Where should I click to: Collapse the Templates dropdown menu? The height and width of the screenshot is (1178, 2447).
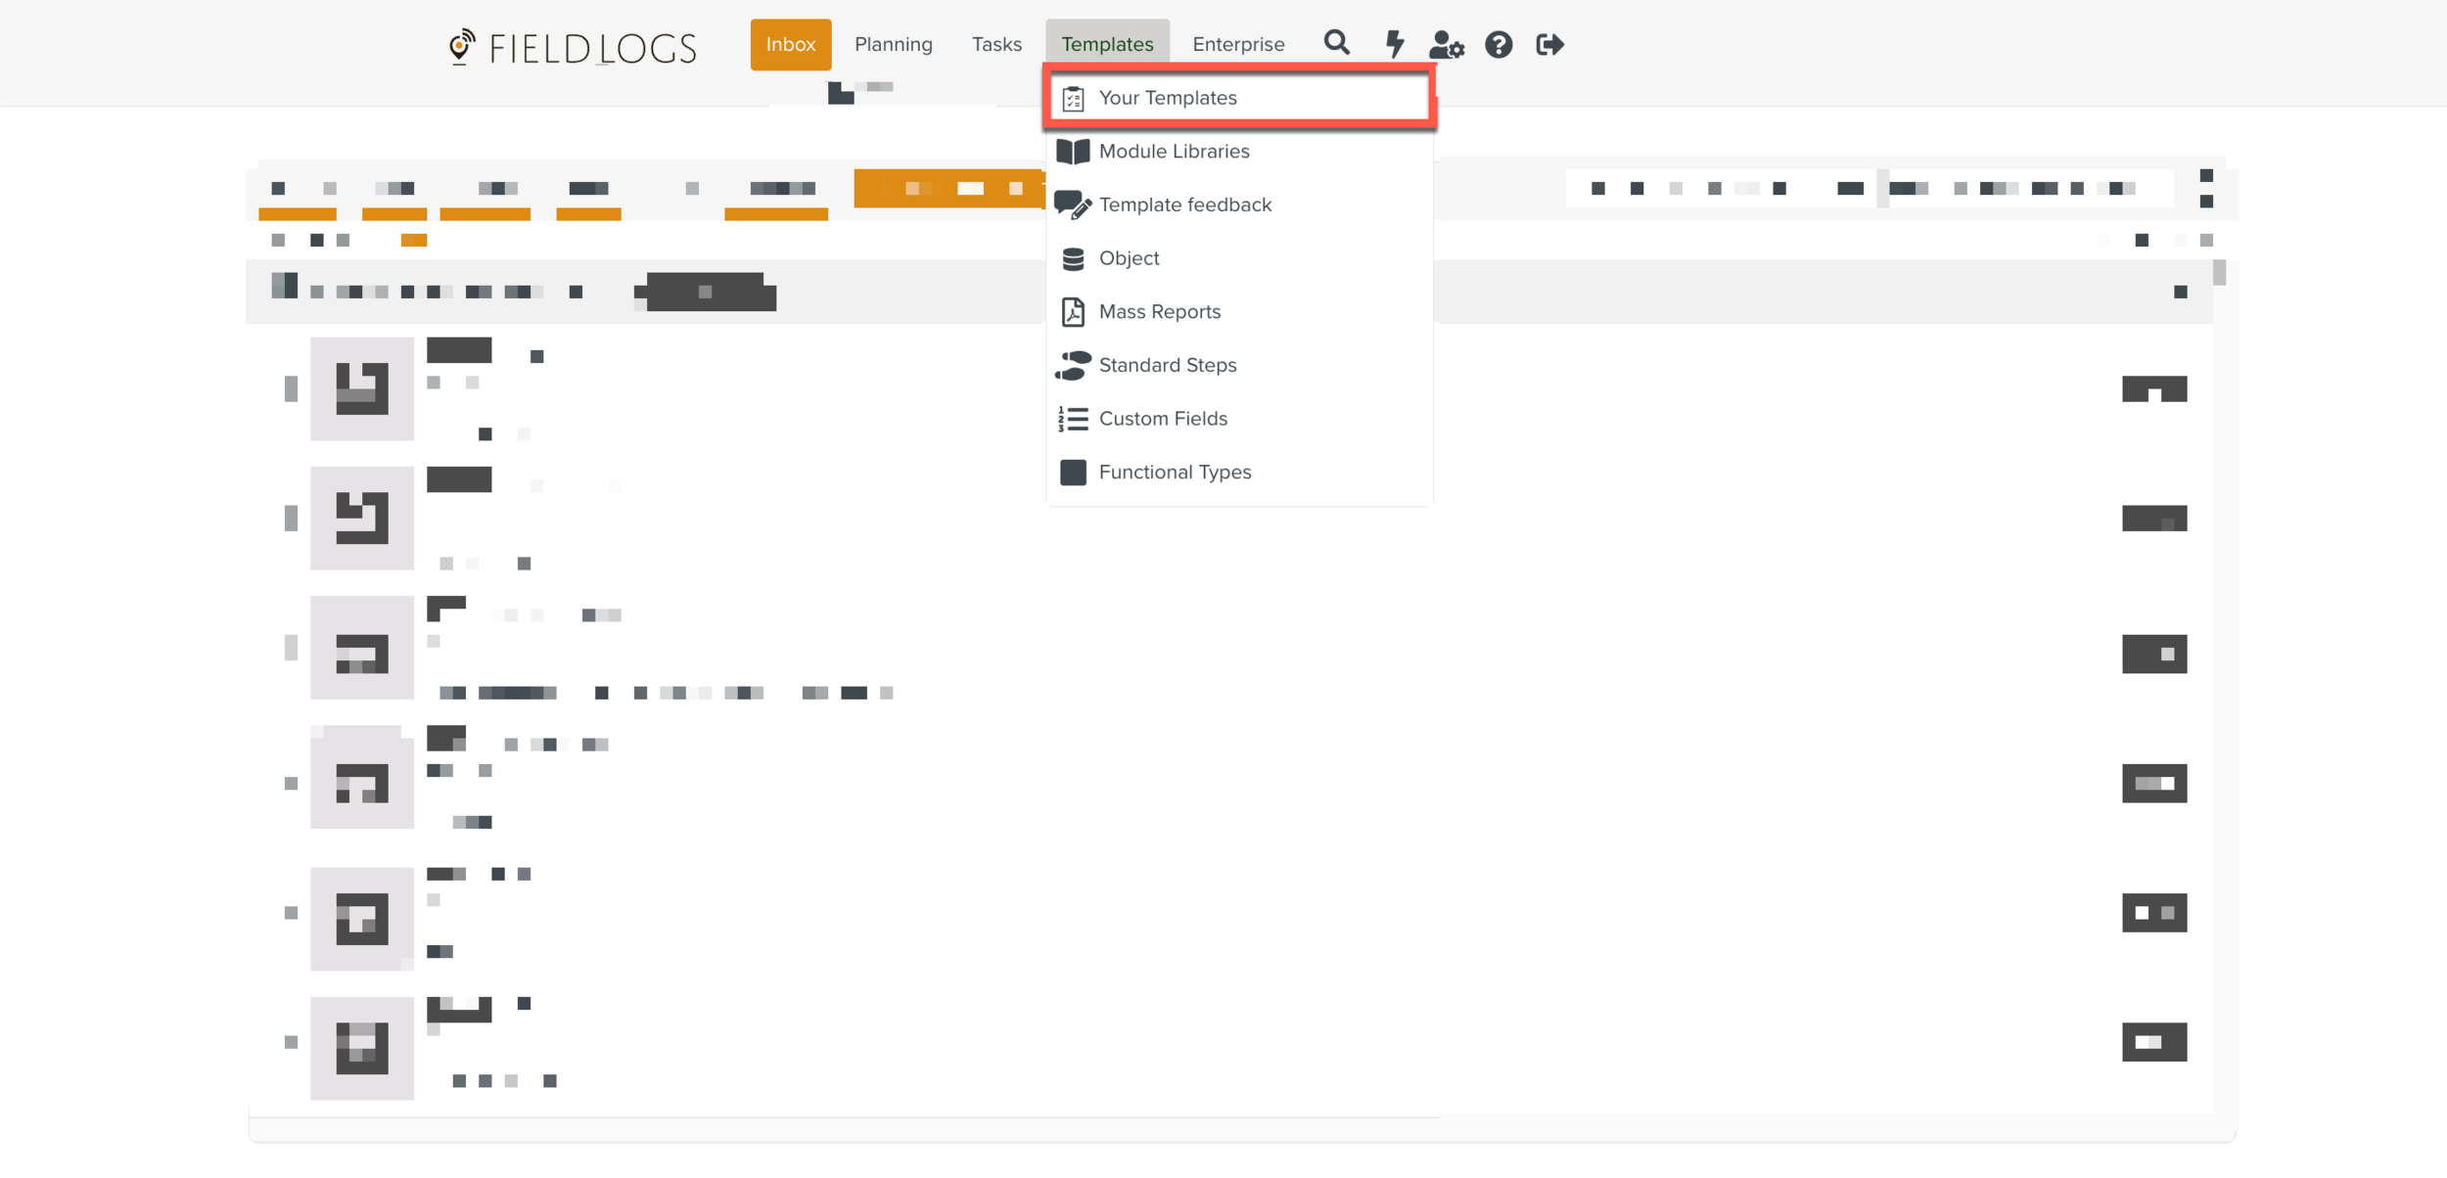(x=1107, y=44)
